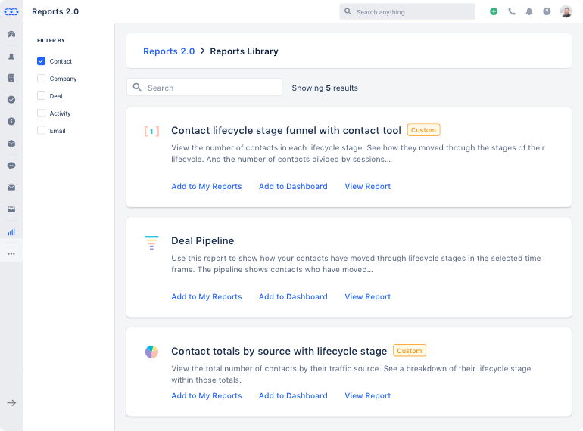Focus the reports library Search field
583x431 pixels.
click(204, 87)
